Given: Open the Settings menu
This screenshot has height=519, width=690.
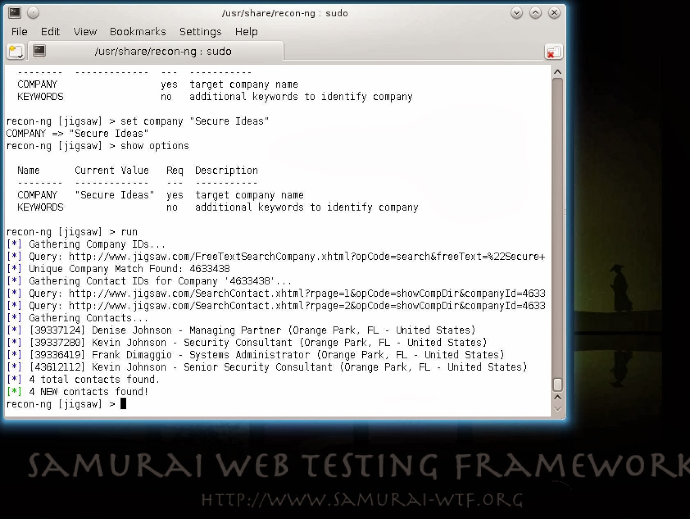Looking at the screenshot, I should 200,31.
